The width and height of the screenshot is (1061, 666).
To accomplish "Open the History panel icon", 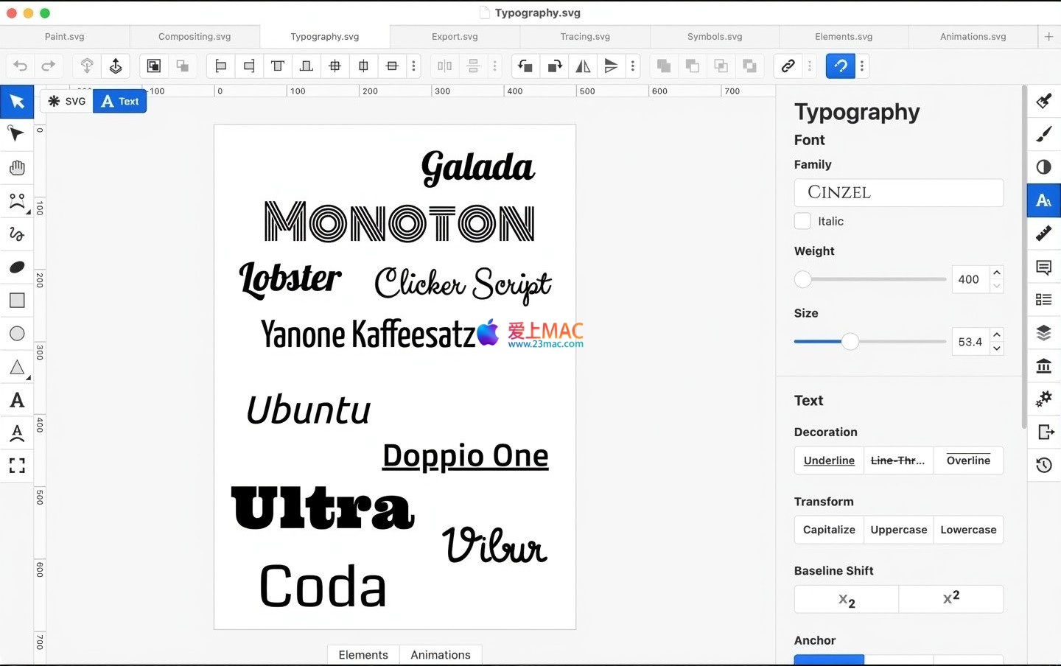I will click(x=1043, y=465).
